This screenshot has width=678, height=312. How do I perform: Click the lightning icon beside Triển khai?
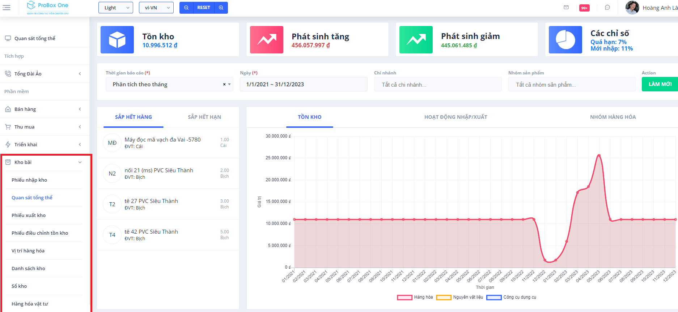click(x=8, y=144)
